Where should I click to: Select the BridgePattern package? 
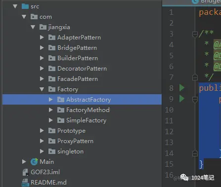[77, 48]
